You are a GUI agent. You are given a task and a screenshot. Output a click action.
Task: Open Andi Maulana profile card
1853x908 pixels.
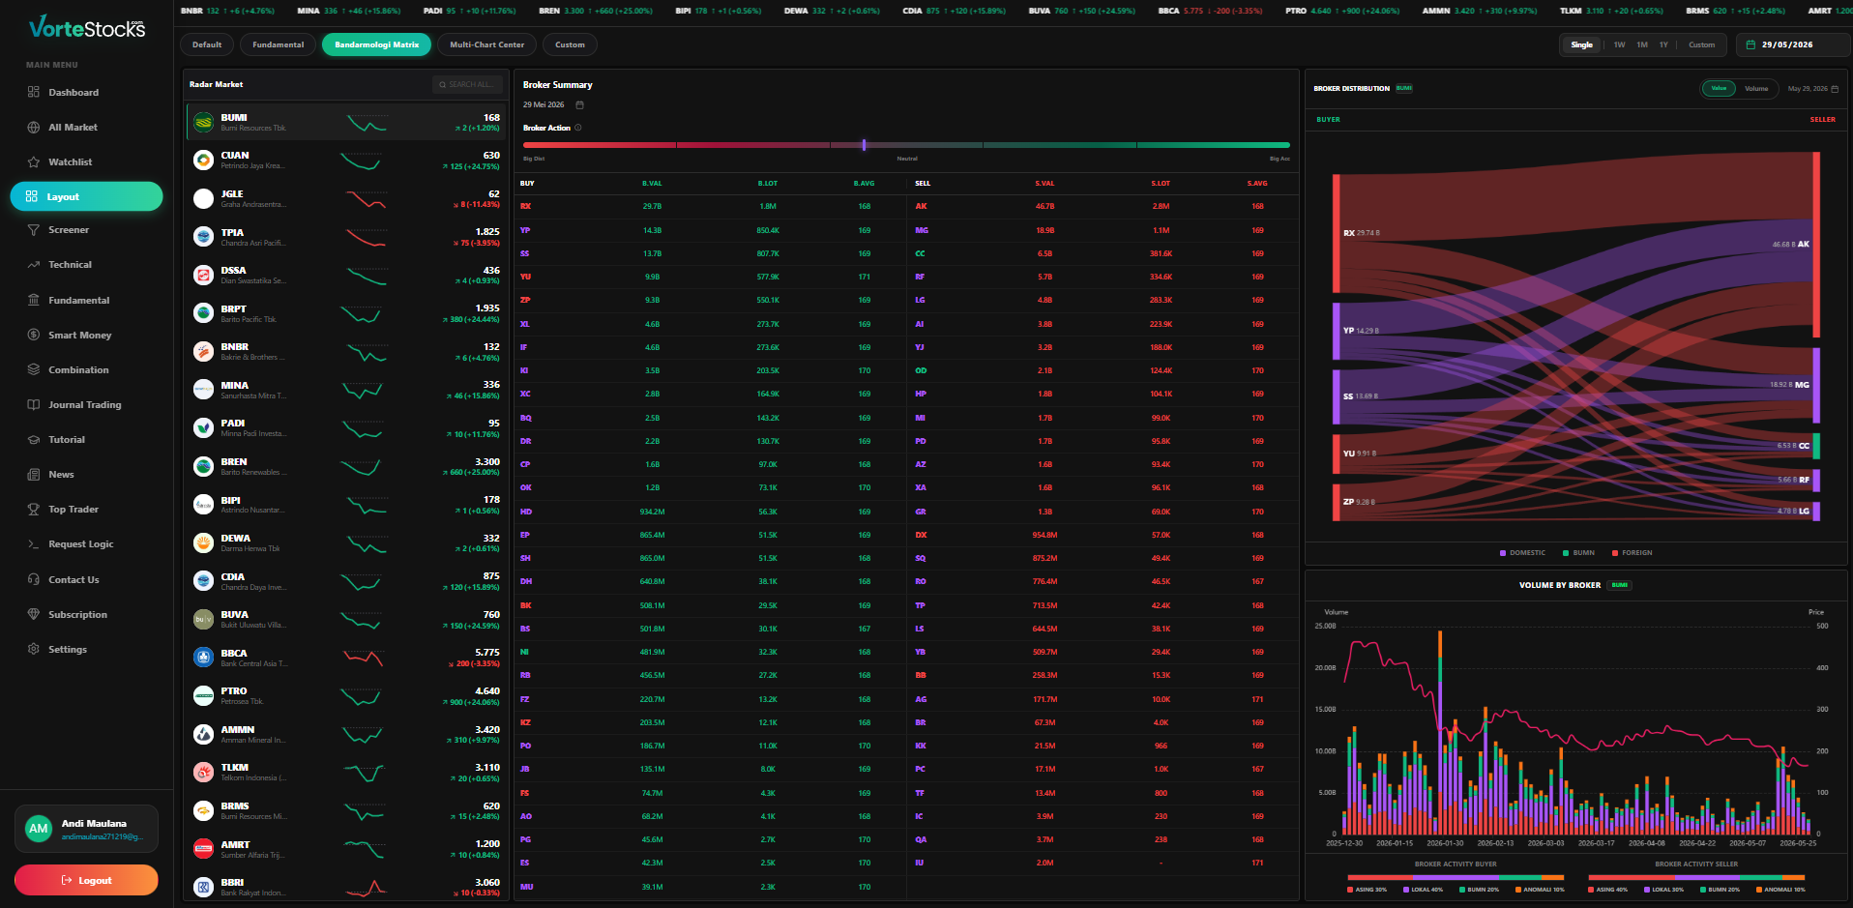pyautogui.click(x=86, y=829)
